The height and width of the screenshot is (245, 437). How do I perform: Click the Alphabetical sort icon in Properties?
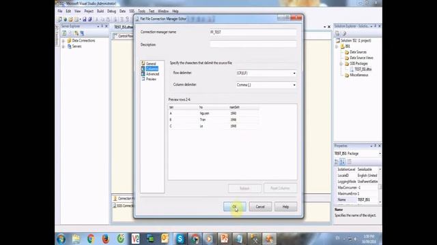[x=343, y=162]
